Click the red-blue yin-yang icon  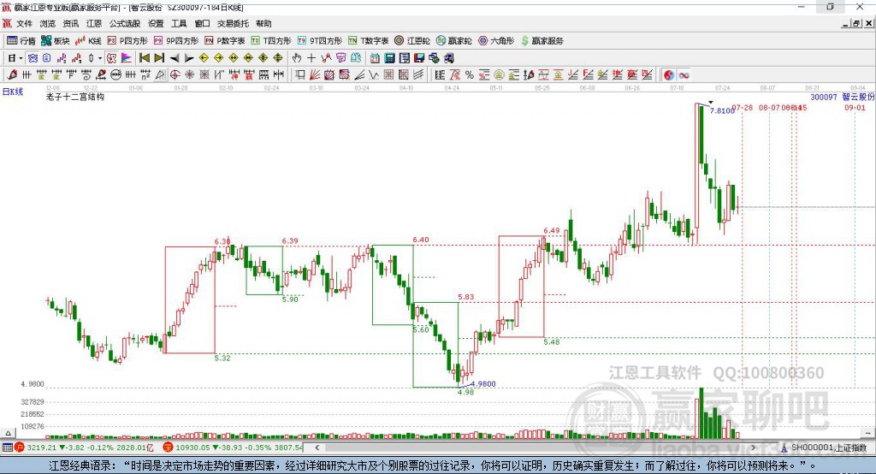tap(669, 75)
